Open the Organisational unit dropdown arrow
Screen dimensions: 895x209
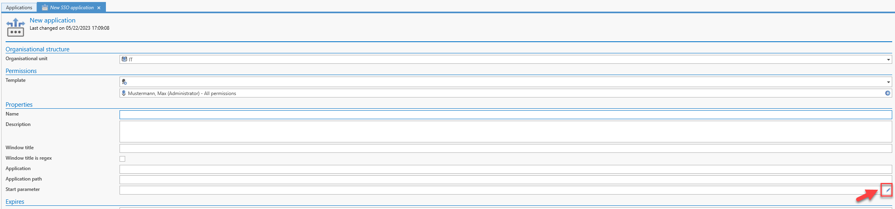[888, 60]
